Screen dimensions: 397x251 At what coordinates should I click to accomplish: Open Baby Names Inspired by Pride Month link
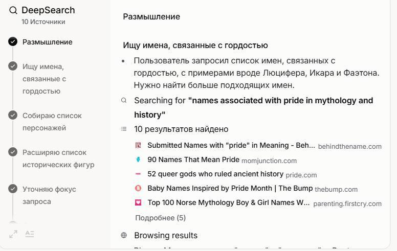click(230, 189)
